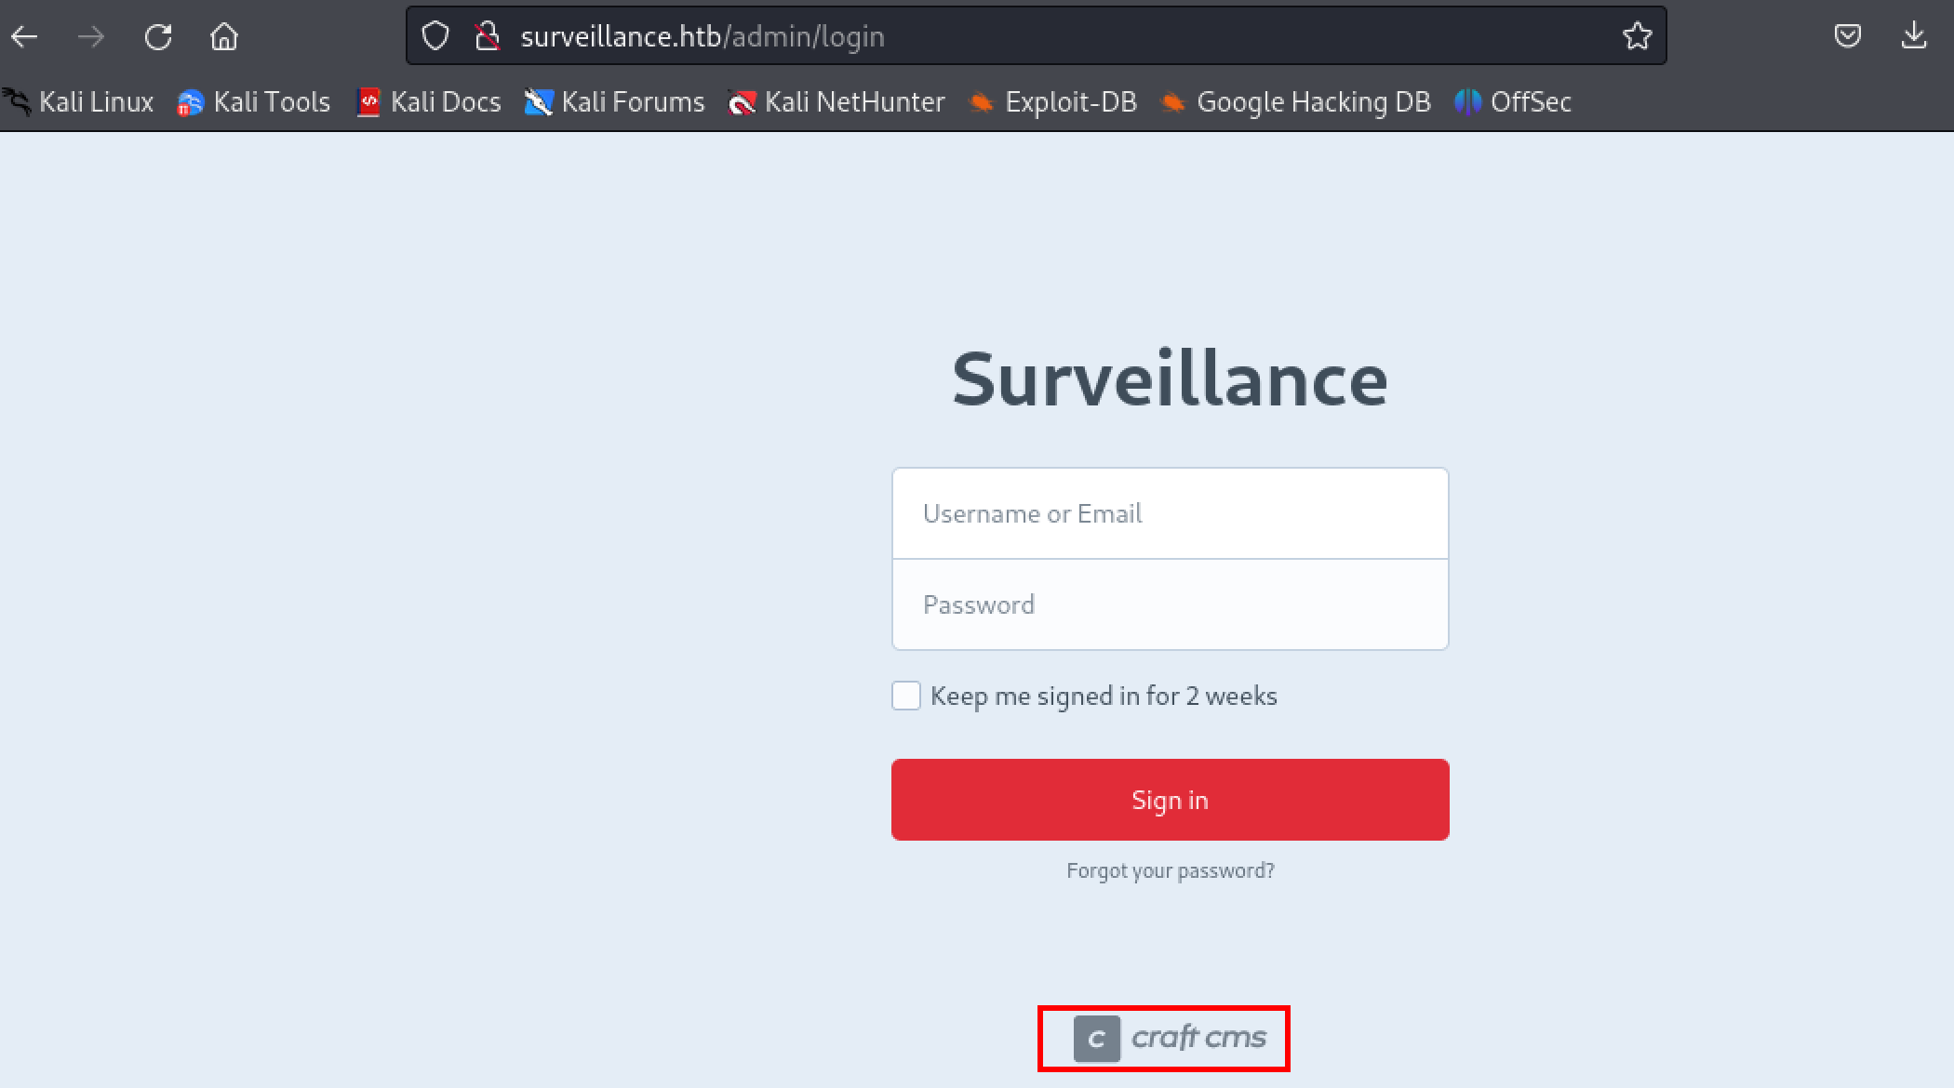Bookmark this page with the star
The width and height of the screenshot is (1954, 1088).
click(1637, 36)
